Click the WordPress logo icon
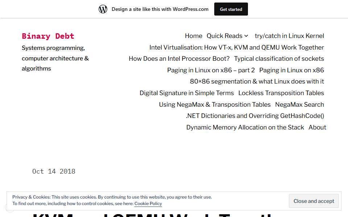Image resolution: width=348 pixels, height=217 pixels. [103, 9]
